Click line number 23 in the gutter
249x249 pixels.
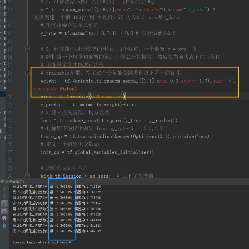point(10,120)
